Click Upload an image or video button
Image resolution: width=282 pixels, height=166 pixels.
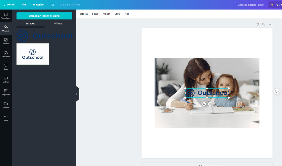[x=44, y=16]
